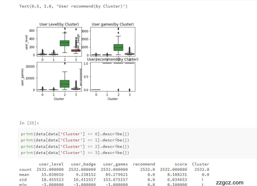Select the red box for Cluster 3
The width and height of the screenshot is (257, 186).
pos(76,50)
